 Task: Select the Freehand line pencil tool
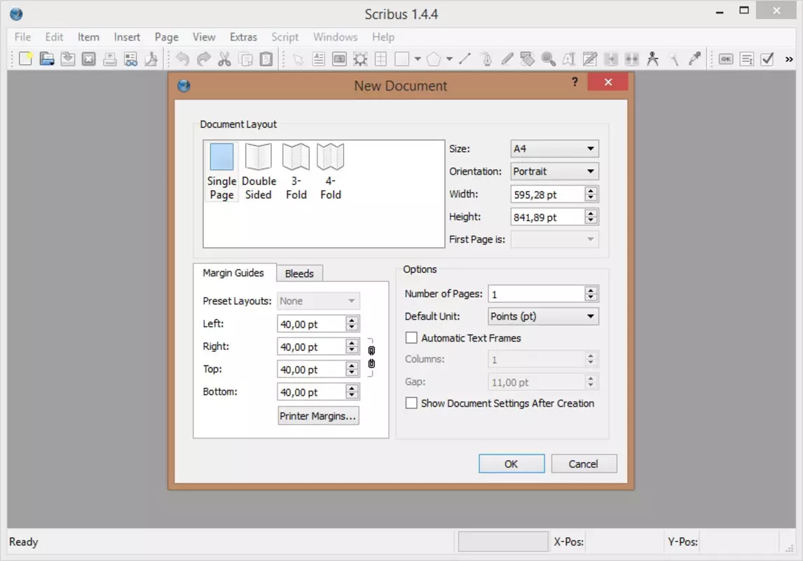(x=507, y=59)
